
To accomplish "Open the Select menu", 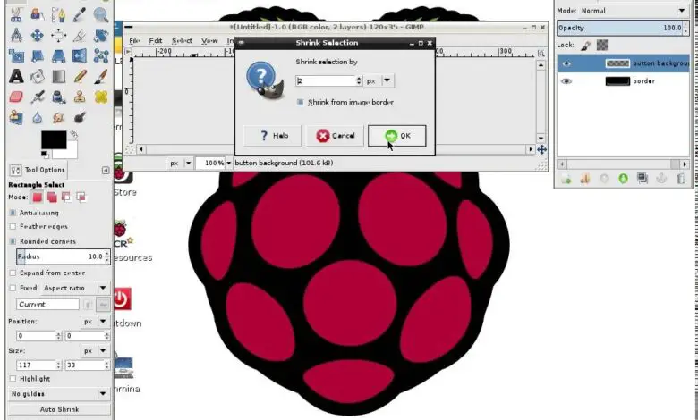I will coord(182,41).
